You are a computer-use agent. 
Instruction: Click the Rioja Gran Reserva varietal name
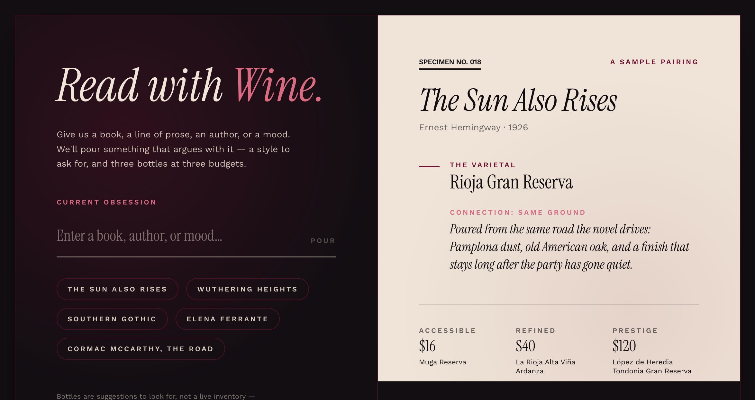(x=511, y=182)
